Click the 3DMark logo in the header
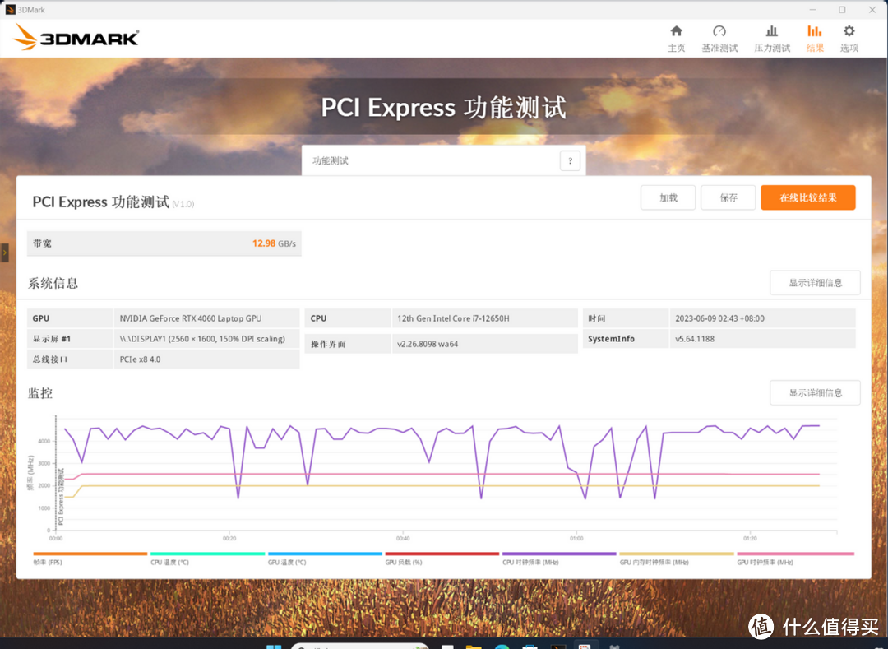 (x=76, y=37)
